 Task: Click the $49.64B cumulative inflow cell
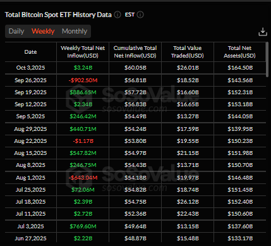tap(135, 226)
